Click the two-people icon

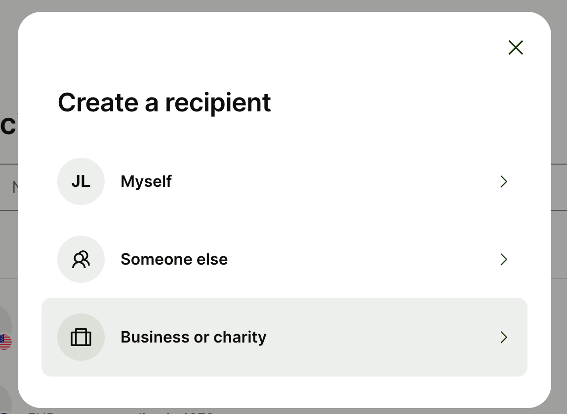81,259
